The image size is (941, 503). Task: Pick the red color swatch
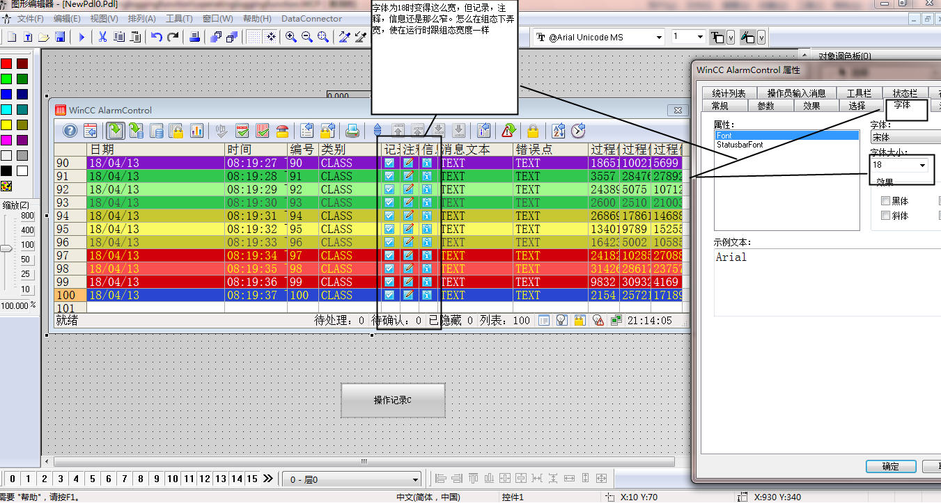point(6,63)
